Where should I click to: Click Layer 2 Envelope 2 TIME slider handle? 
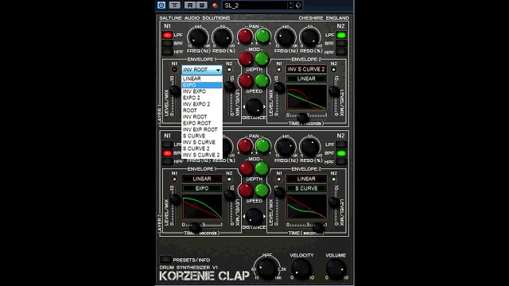pos(318,227)
